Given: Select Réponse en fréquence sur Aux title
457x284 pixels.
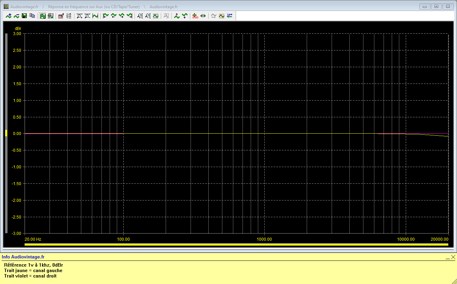Looking at the screenshot, I should tap(94, 7).
